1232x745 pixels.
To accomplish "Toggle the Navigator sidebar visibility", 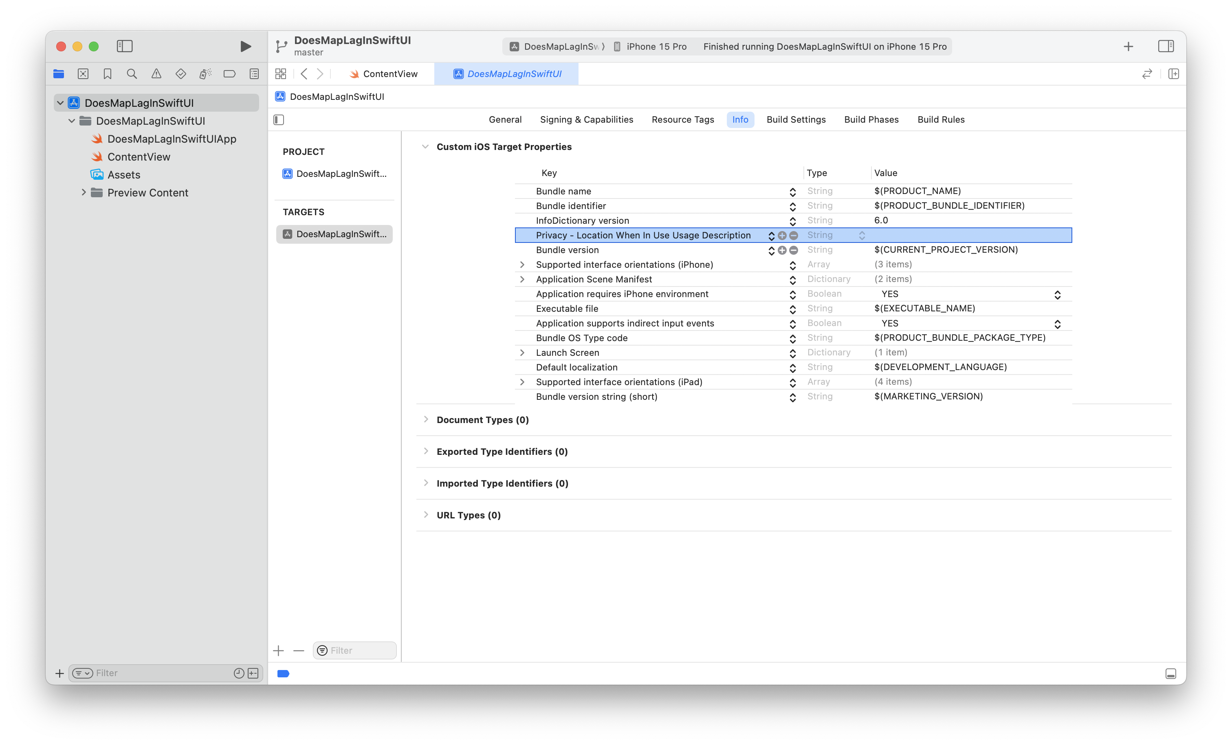I will 125,46.
